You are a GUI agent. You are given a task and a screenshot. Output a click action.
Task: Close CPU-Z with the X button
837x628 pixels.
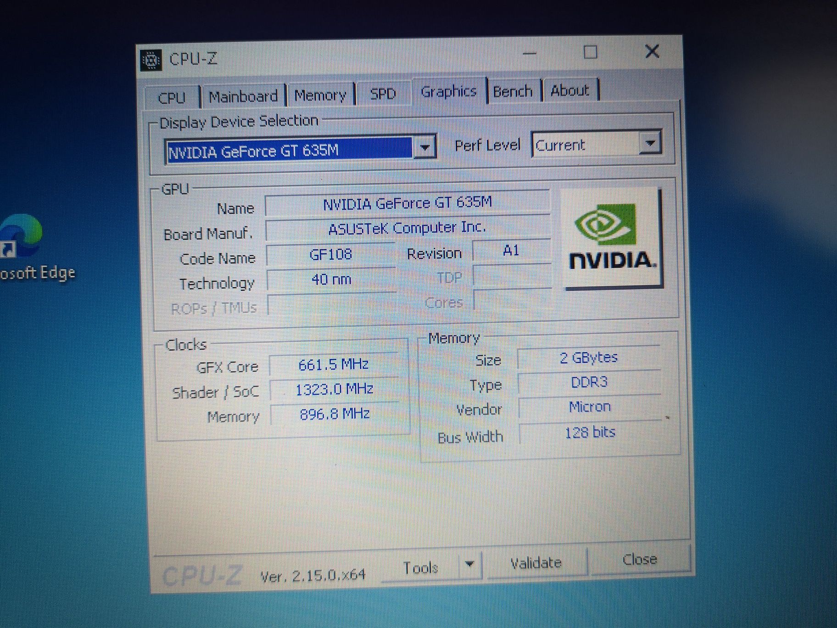pos(652,51)
